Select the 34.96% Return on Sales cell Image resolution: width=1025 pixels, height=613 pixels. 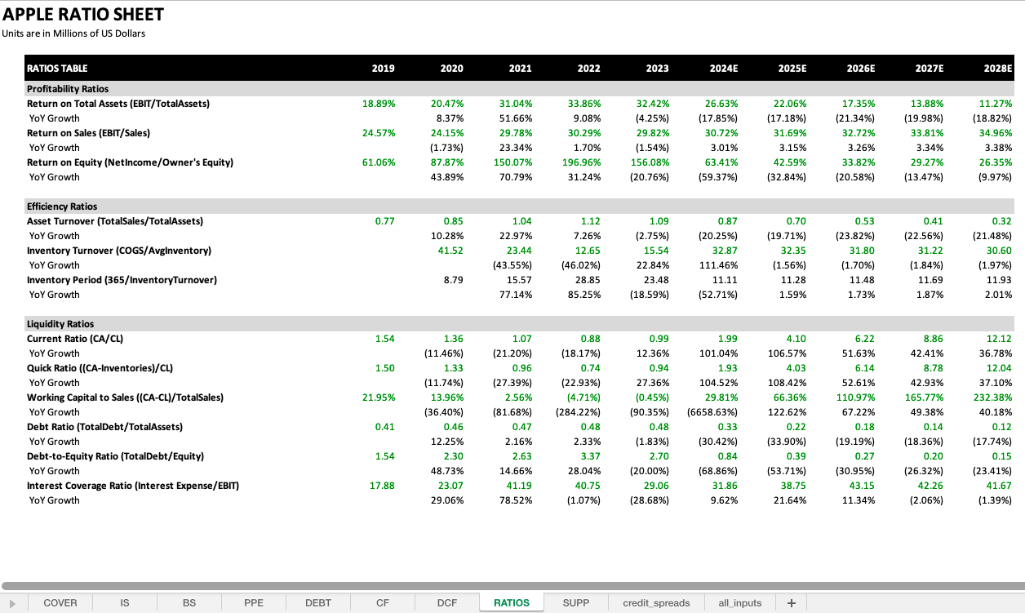[995, 133]
